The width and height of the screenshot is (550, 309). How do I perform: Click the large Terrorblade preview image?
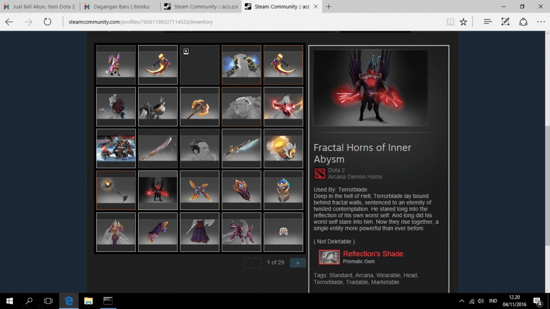click(x=370, y=88)
